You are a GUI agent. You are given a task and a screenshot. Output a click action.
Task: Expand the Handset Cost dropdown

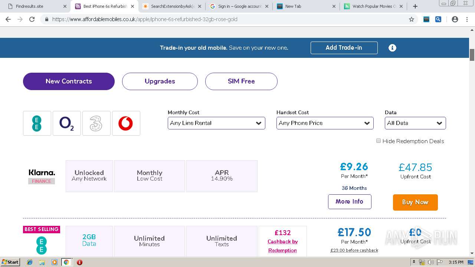[x=325, y=123]
